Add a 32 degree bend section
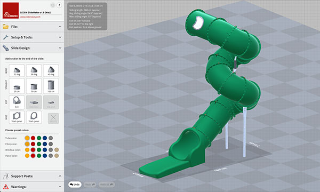 coord(17,70)
